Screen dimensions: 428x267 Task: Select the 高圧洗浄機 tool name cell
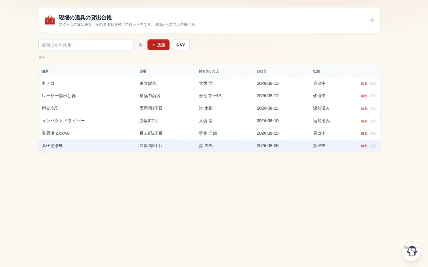[52, 146]
